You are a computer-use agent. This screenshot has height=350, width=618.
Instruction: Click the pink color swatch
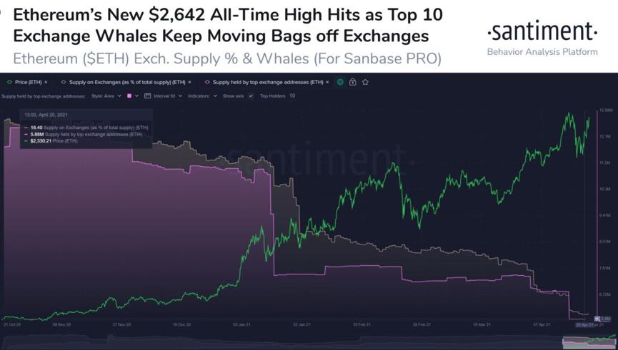(129, 96)
